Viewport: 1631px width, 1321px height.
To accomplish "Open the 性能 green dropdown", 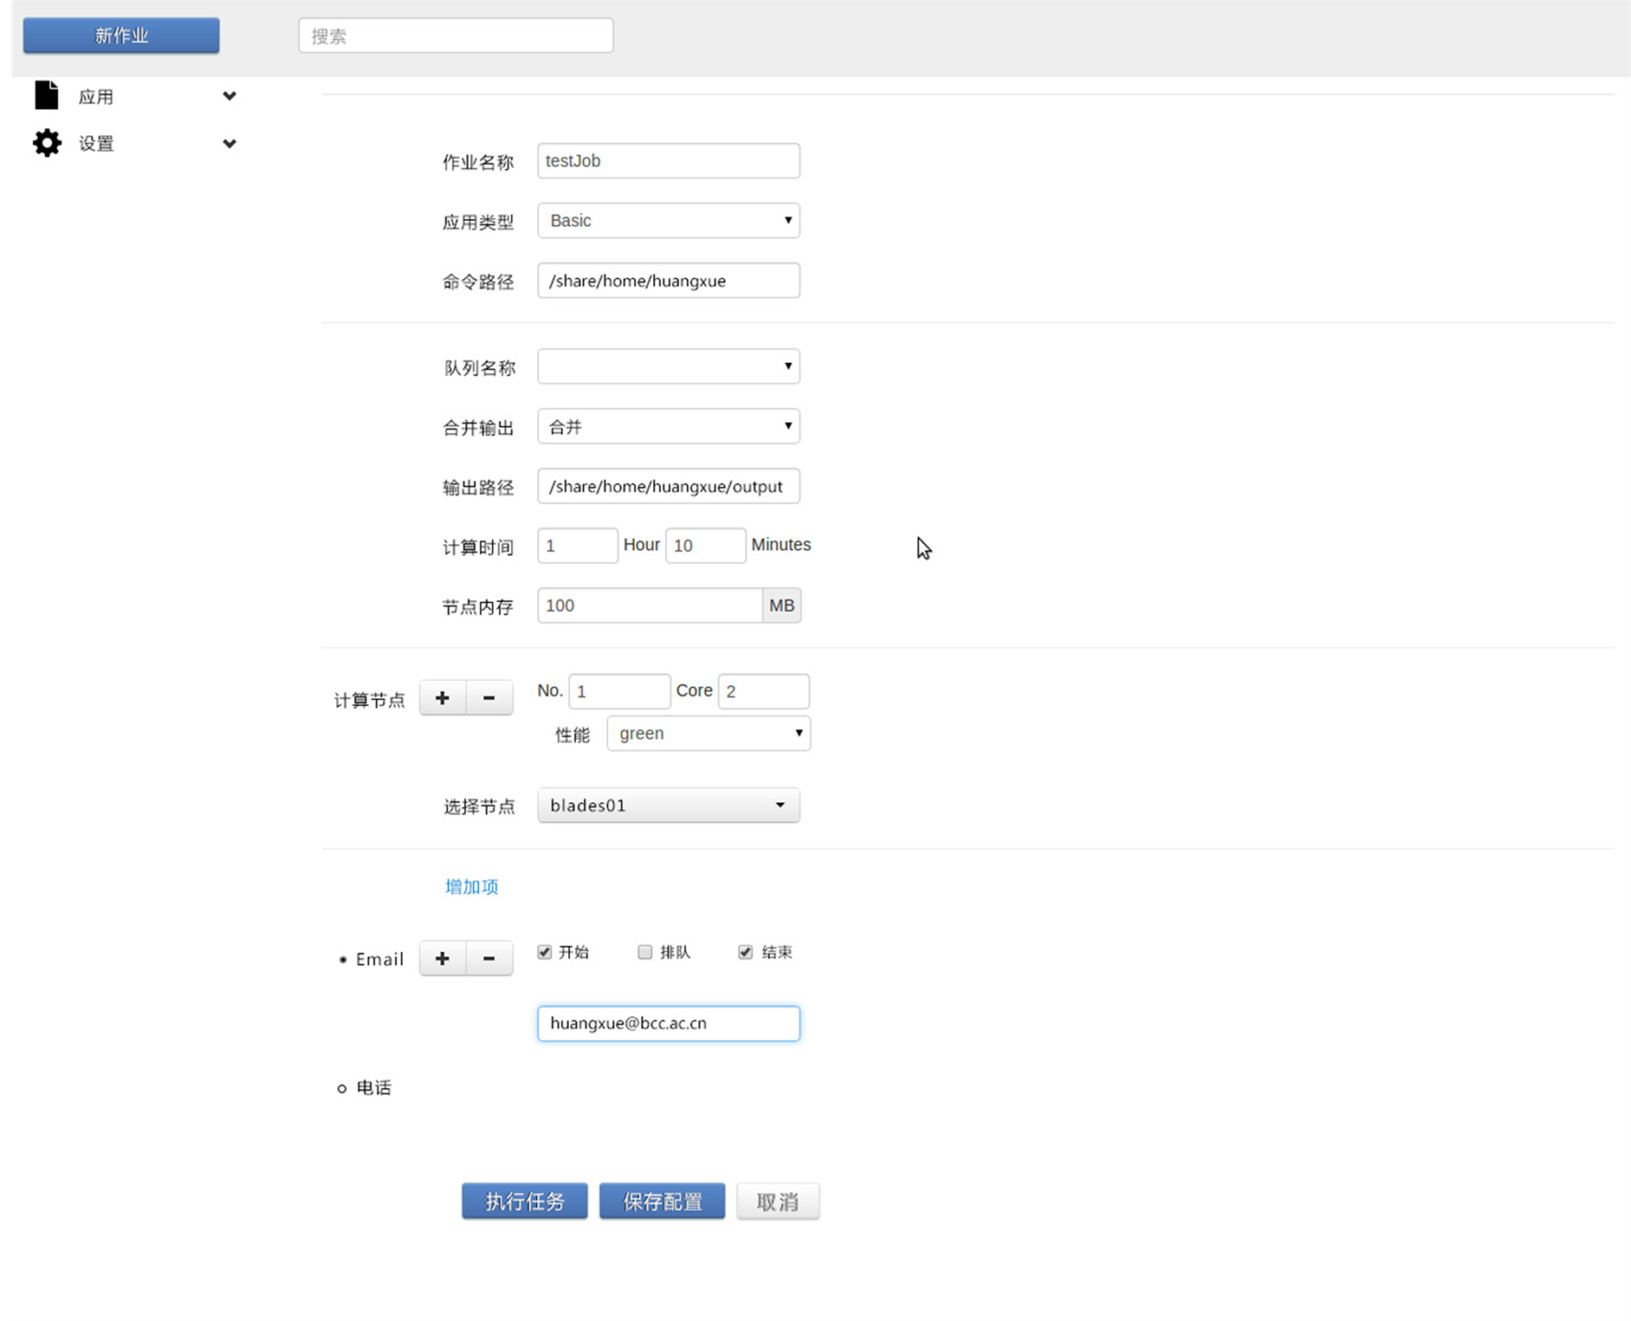I will pyautogui.click(x=708, y=734).
